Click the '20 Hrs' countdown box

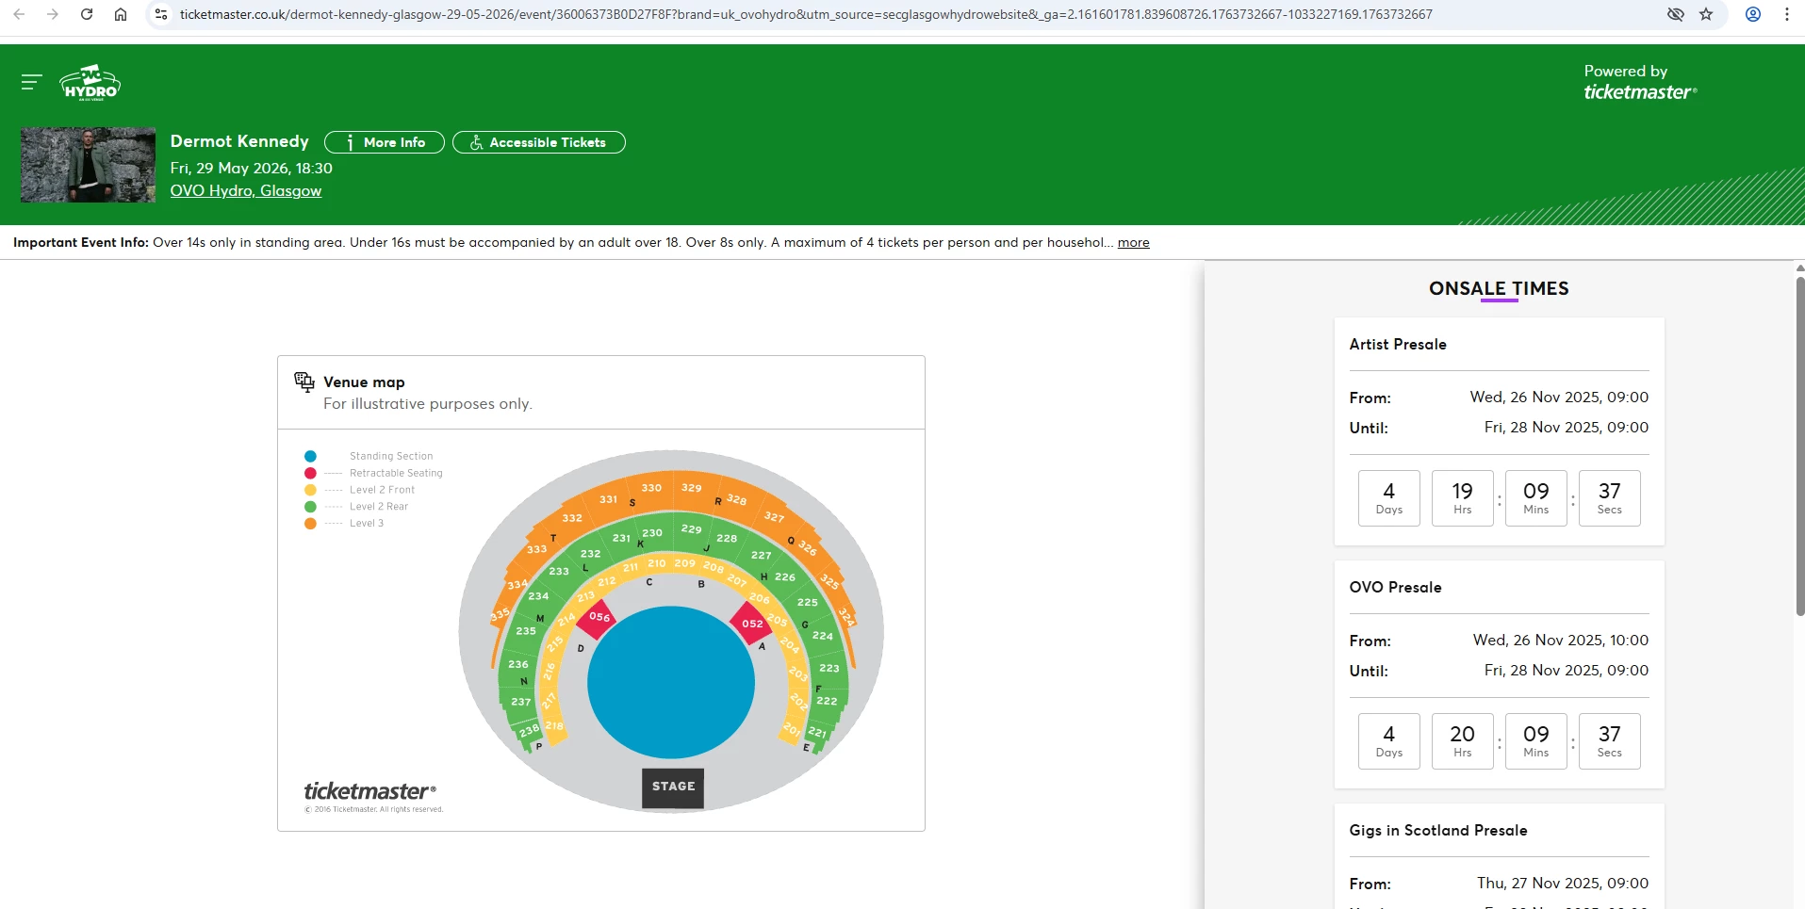(1463, 741)
